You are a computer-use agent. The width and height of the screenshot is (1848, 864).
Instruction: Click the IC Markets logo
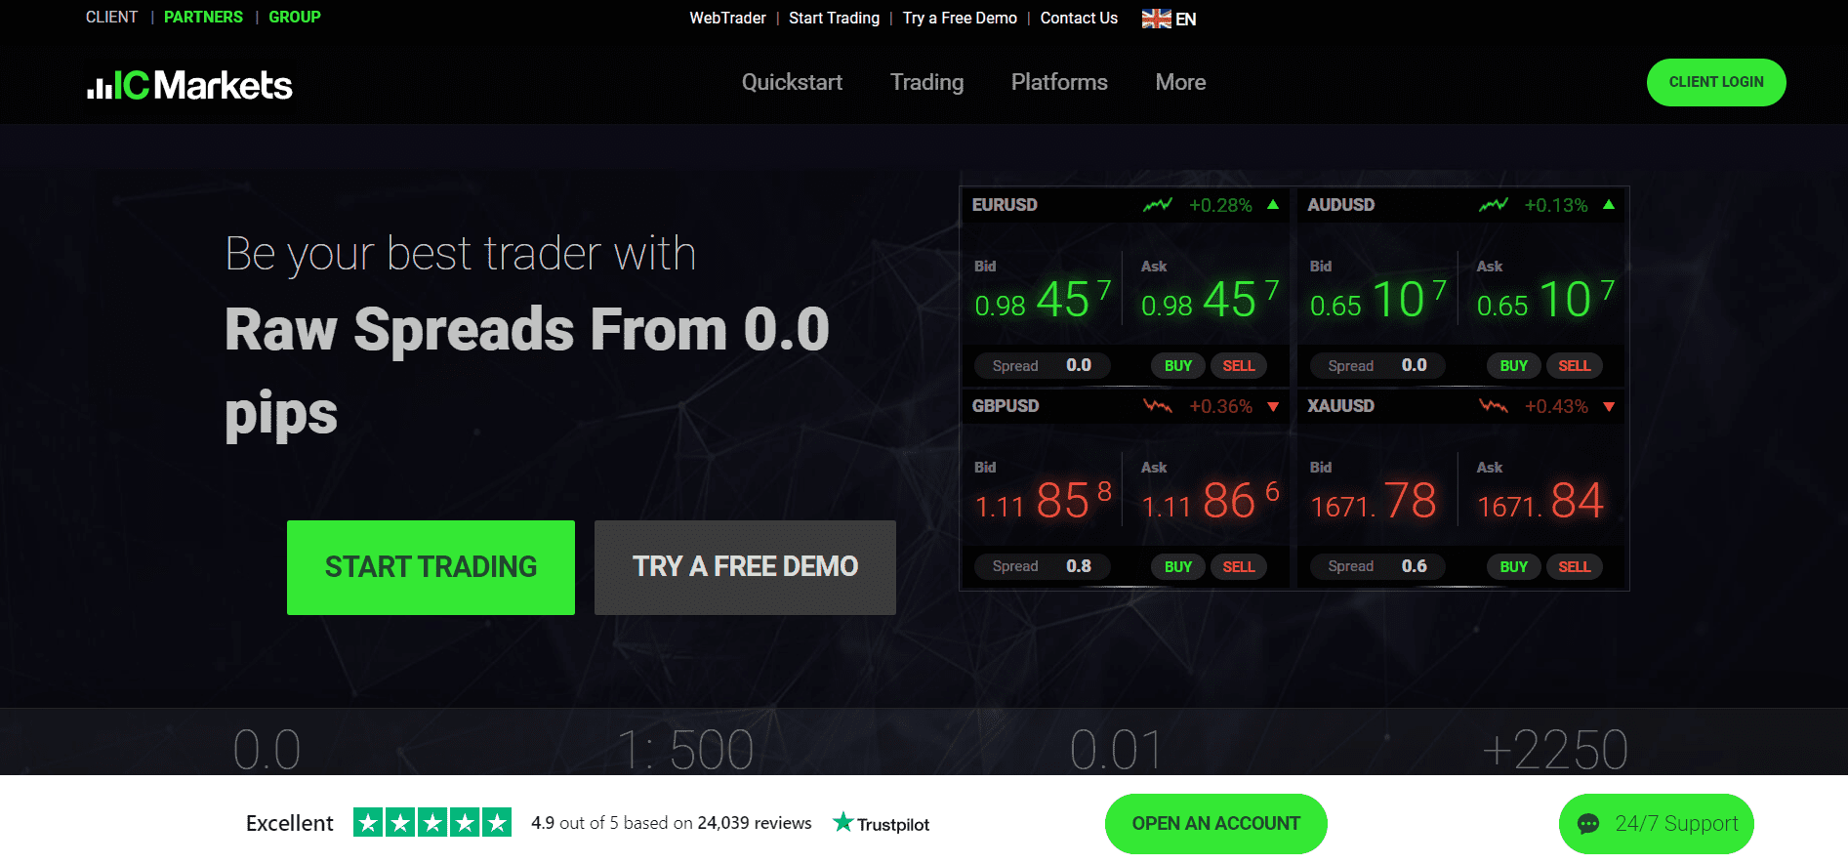point(189,85)
